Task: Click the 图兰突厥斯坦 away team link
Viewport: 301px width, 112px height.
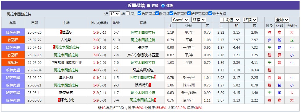Action: tap(143, 70)
